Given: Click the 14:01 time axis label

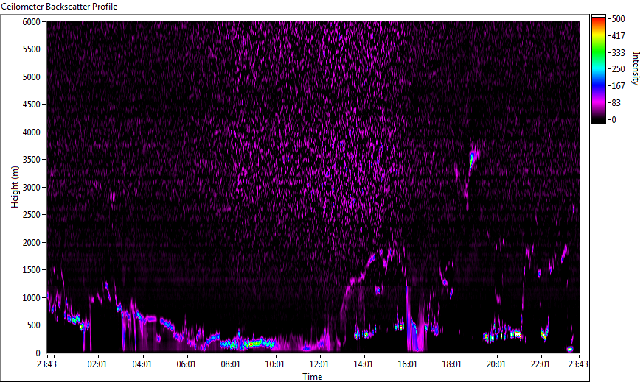Looking at the screenshot, I should click(x=364, y=364).
